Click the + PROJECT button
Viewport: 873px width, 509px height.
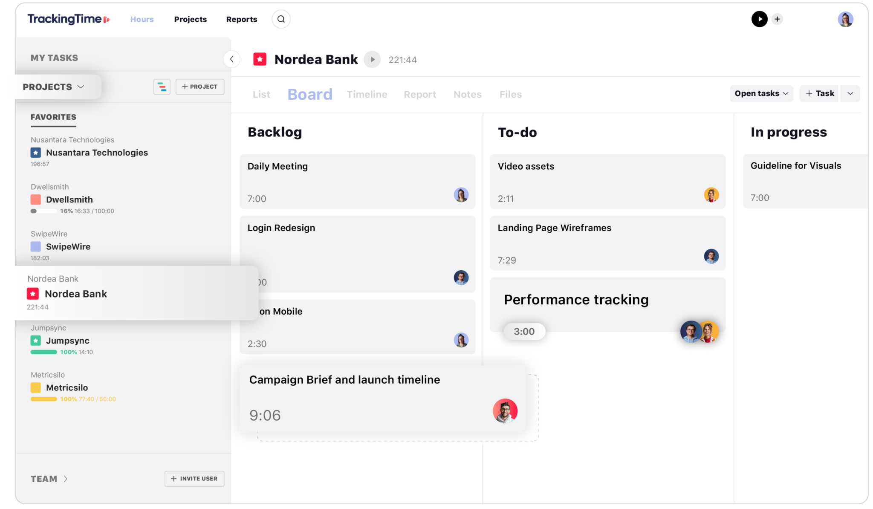(x=199, y=87)
